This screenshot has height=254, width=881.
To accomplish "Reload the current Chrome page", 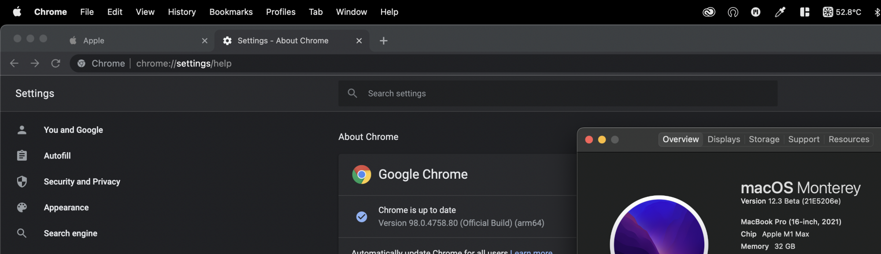I will click(x=56, y=63).
